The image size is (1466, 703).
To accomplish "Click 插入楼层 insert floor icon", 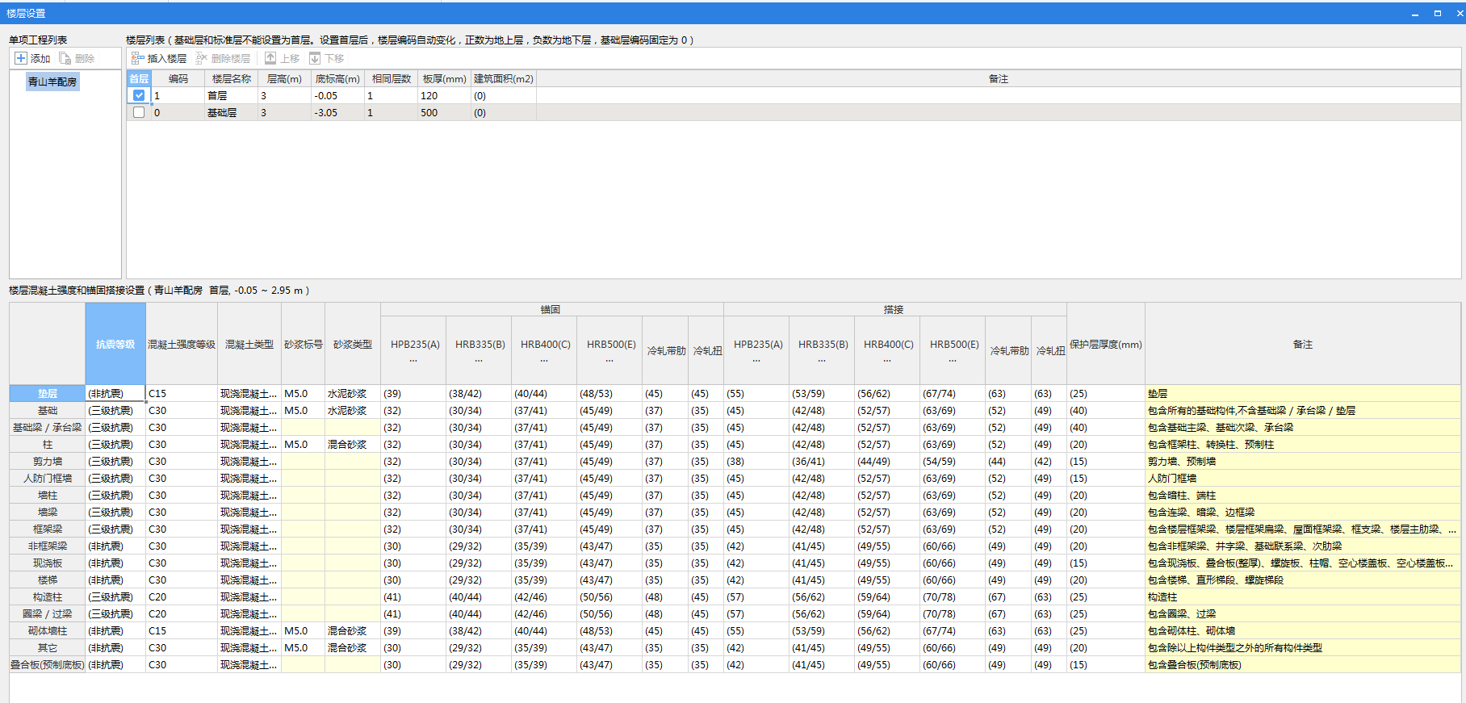I will pos(138,58).
